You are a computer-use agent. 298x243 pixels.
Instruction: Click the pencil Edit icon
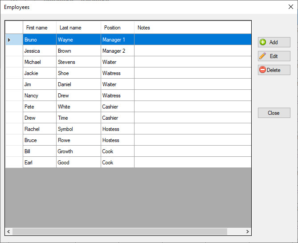point(263,56)
